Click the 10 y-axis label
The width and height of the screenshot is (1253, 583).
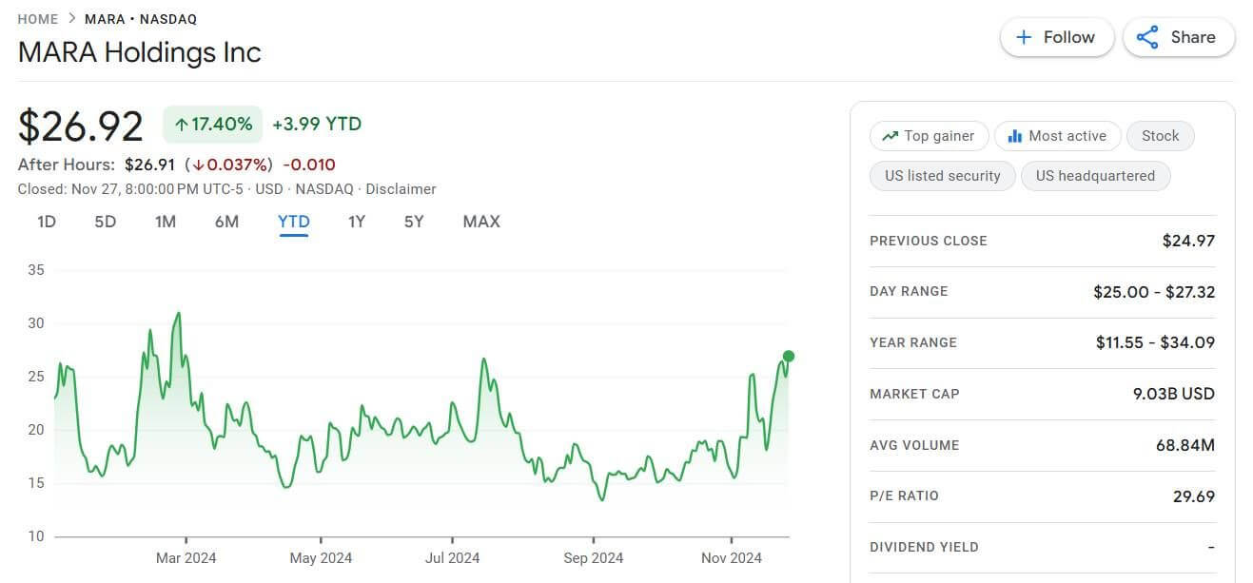[36, 536]
